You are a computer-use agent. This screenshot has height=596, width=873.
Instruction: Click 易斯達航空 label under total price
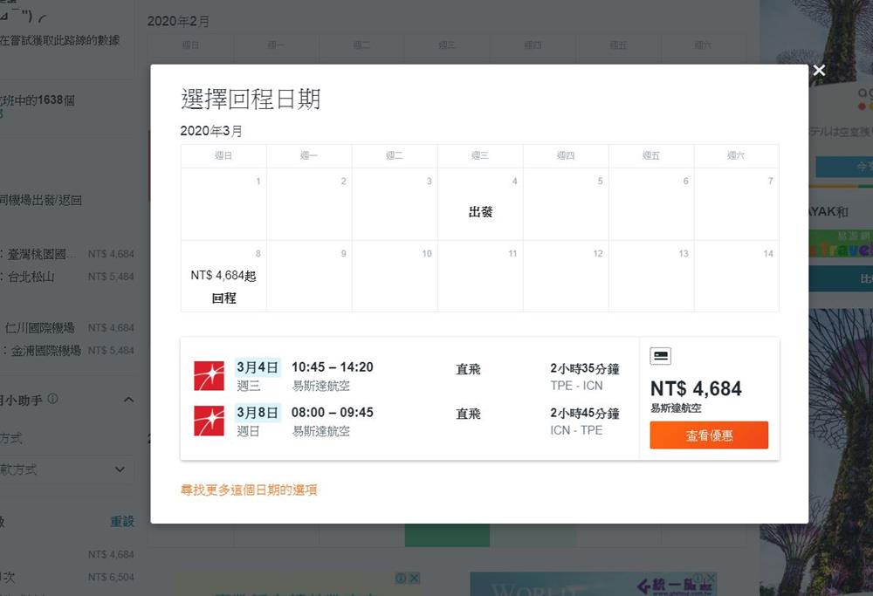click(676, 408)
